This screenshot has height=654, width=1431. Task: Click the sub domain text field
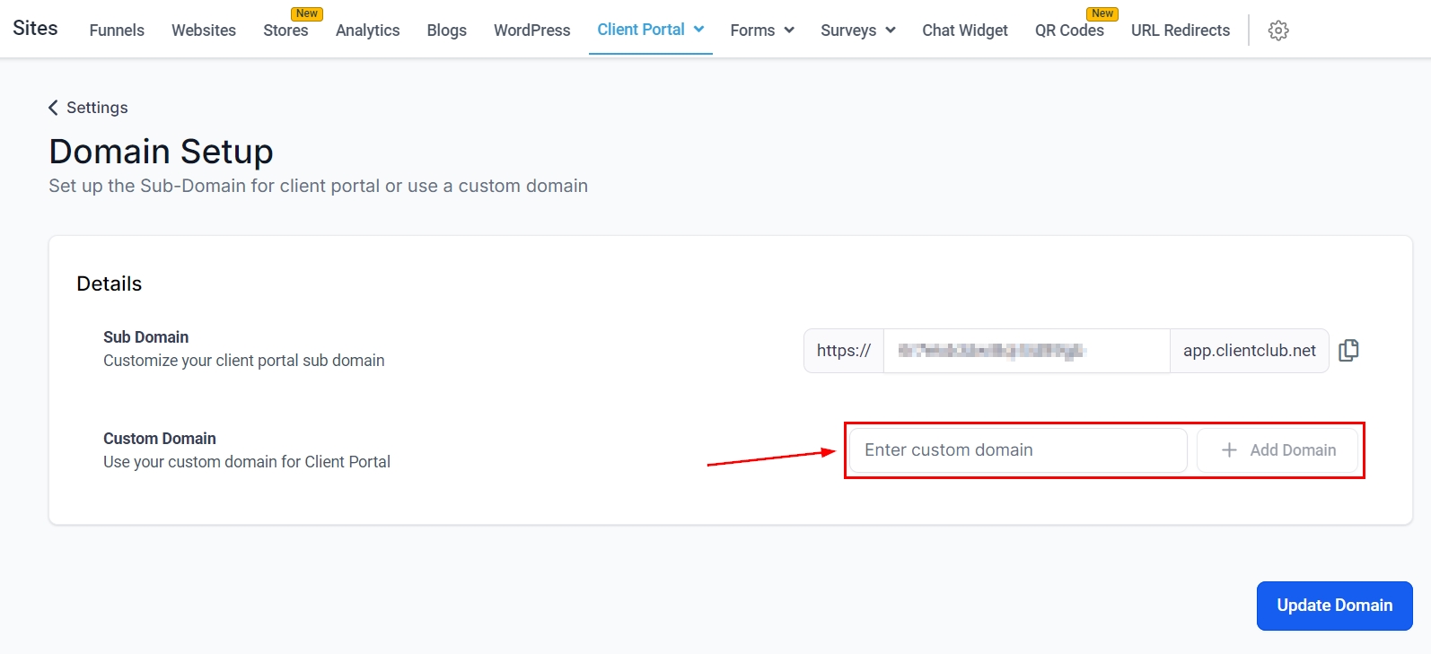coord(1027,351)
